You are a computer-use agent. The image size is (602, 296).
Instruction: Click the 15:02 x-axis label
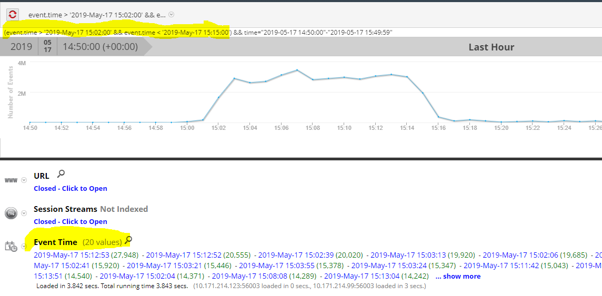click(218, 128)
